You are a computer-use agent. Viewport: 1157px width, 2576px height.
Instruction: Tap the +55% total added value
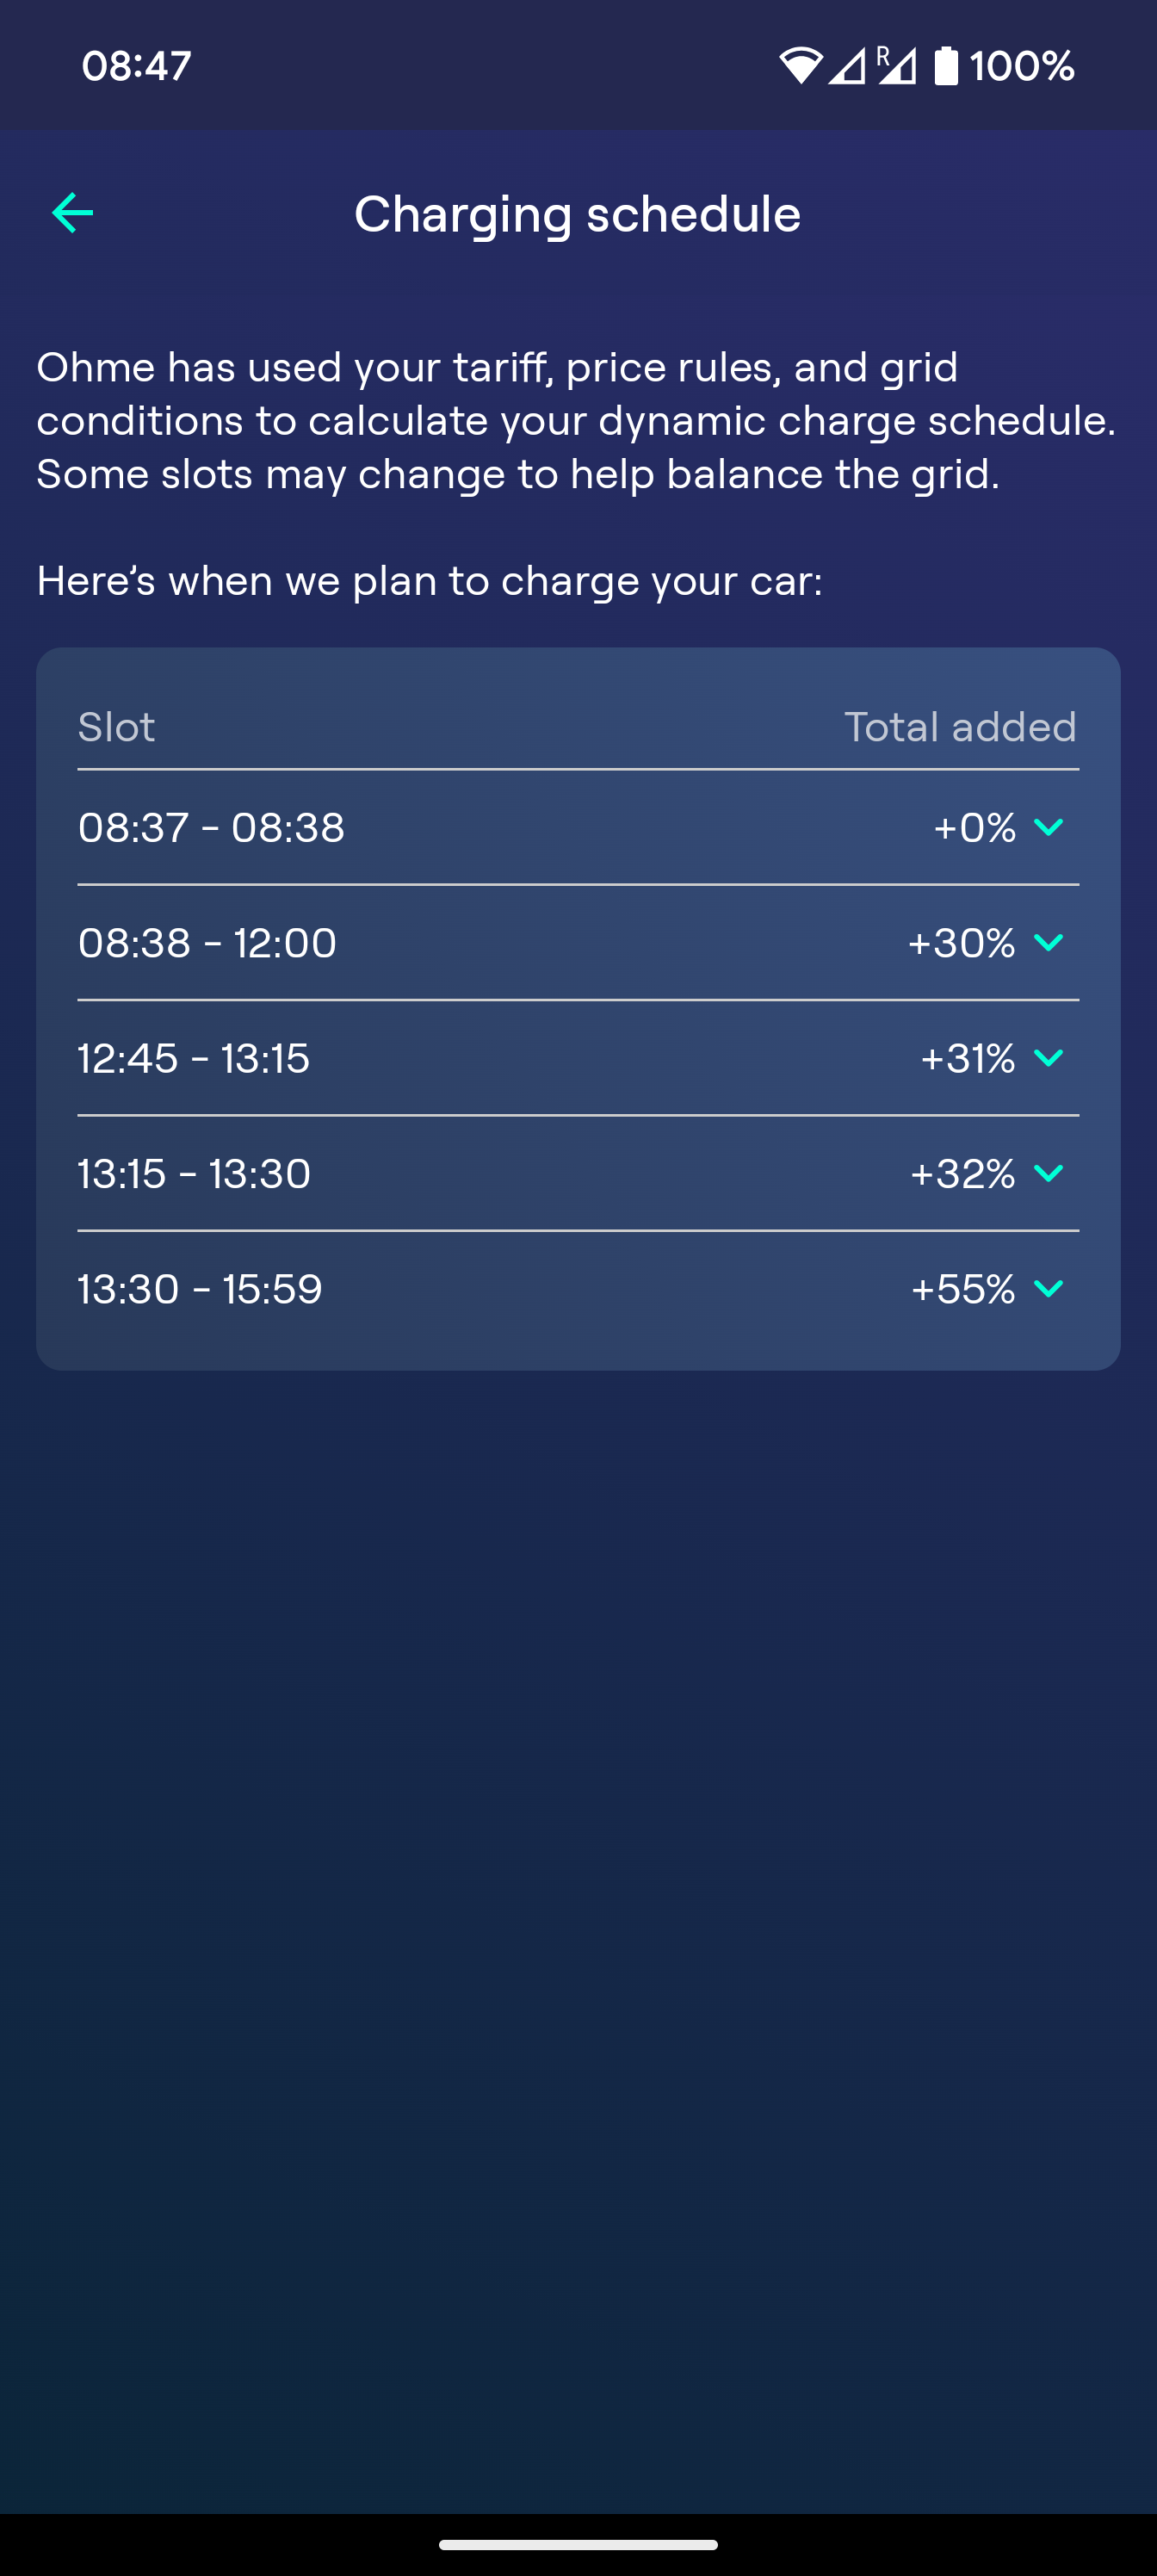(963, 1288)
